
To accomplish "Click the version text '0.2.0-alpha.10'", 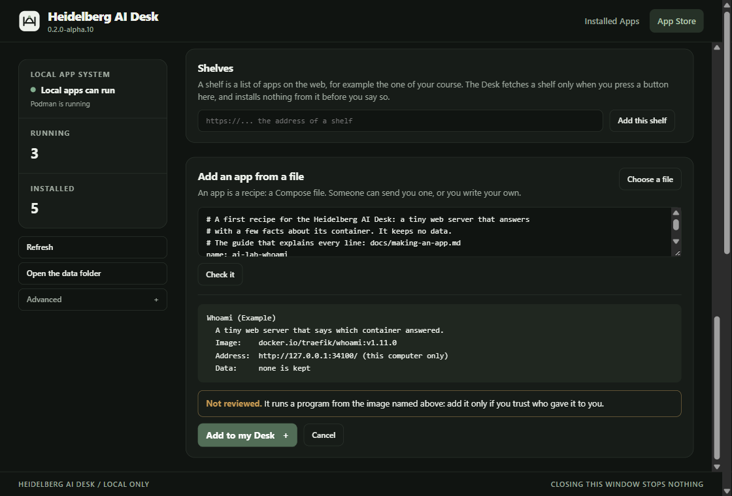I will tap(71, 29).
